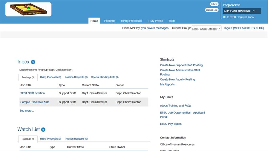Open the Sample Executive Aide posting
The image size is (268, 151).
pos(35,102)
